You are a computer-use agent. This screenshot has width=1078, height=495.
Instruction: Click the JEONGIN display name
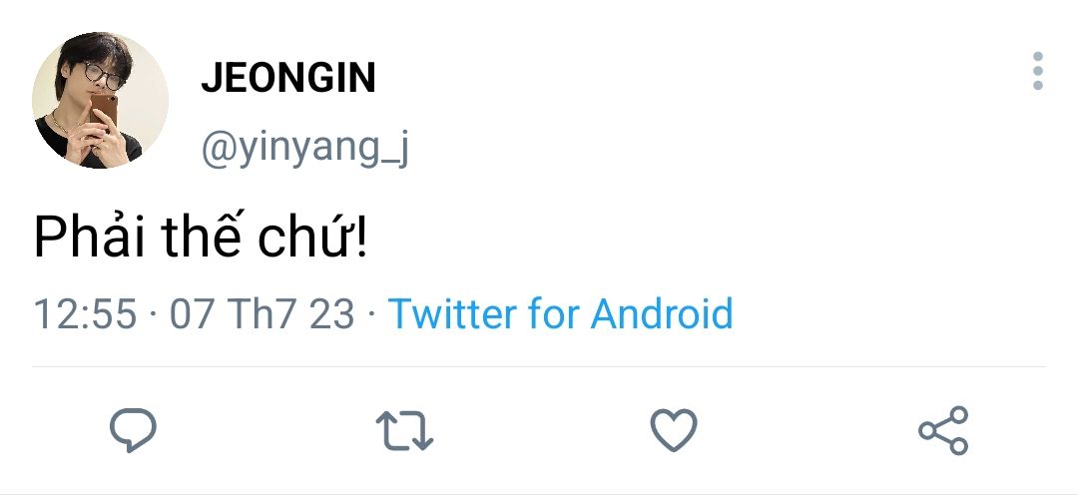pyautogui.click(x=288, y=78)
